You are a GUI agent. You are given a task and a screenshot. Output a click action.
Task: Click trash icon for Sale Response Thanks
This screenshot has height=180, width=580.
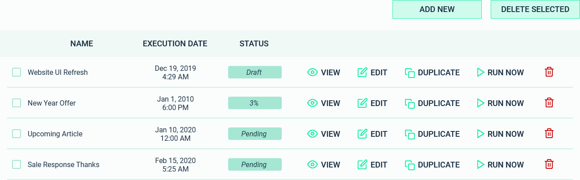tap(549, 164)
